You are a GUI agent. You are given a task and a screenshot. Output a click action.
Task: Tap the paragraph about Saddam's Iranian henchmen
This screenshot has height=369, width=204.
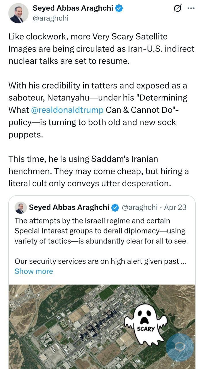(x=98, y=171)
